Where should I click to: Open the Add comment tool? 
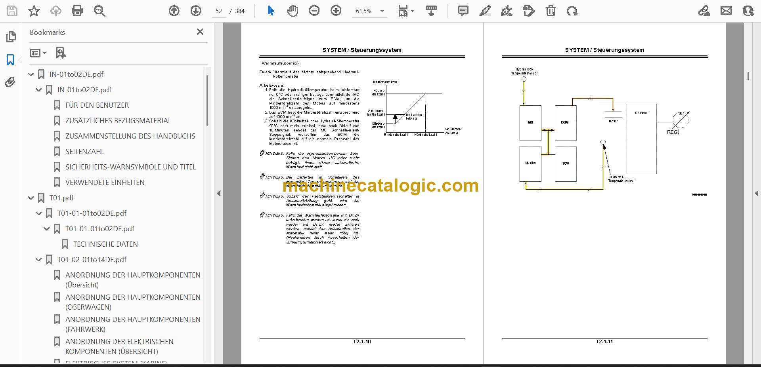(x=463, y=11)
